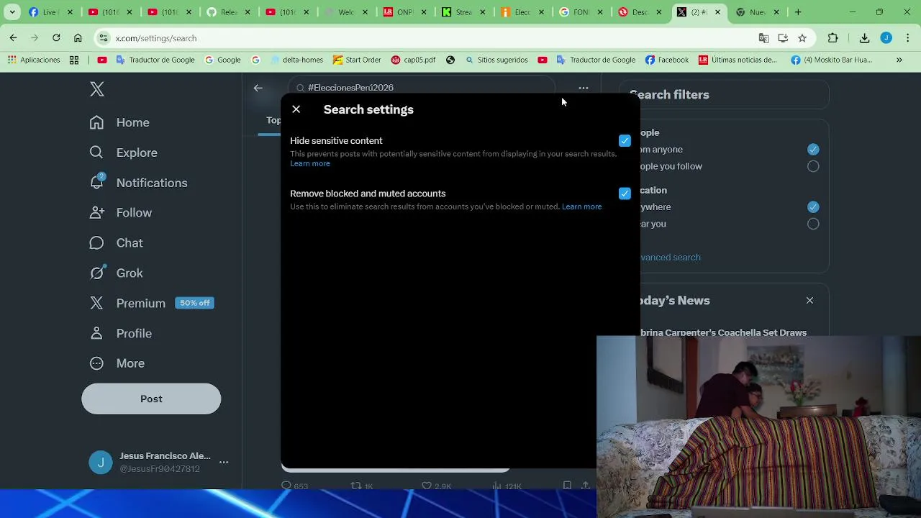This screenshot has width=921, height=518.
Task: Go back with search page arrow
Action: tap(258, 88)
